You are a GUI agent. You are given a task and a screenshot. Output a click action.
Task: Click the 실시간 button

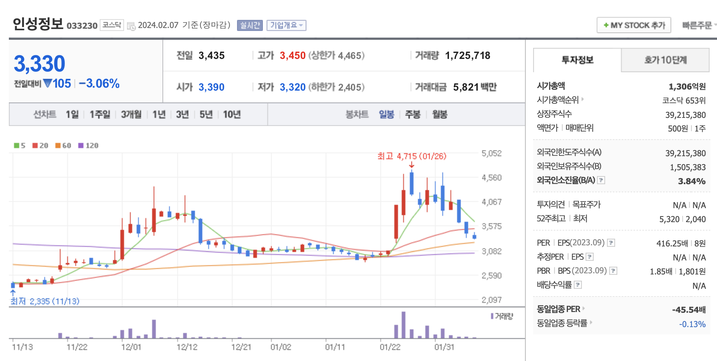(x=250, y=25)
